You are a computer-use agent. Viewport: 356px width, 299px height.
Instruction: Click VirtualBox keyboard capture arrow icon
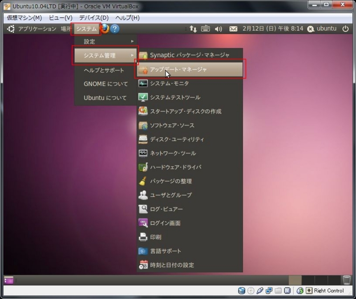click(x=309, y=291)
